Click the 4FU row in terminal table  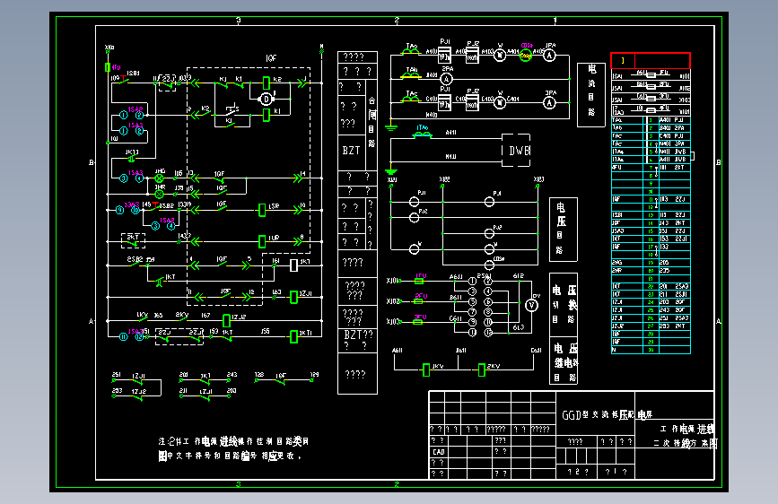coord(651,168)
